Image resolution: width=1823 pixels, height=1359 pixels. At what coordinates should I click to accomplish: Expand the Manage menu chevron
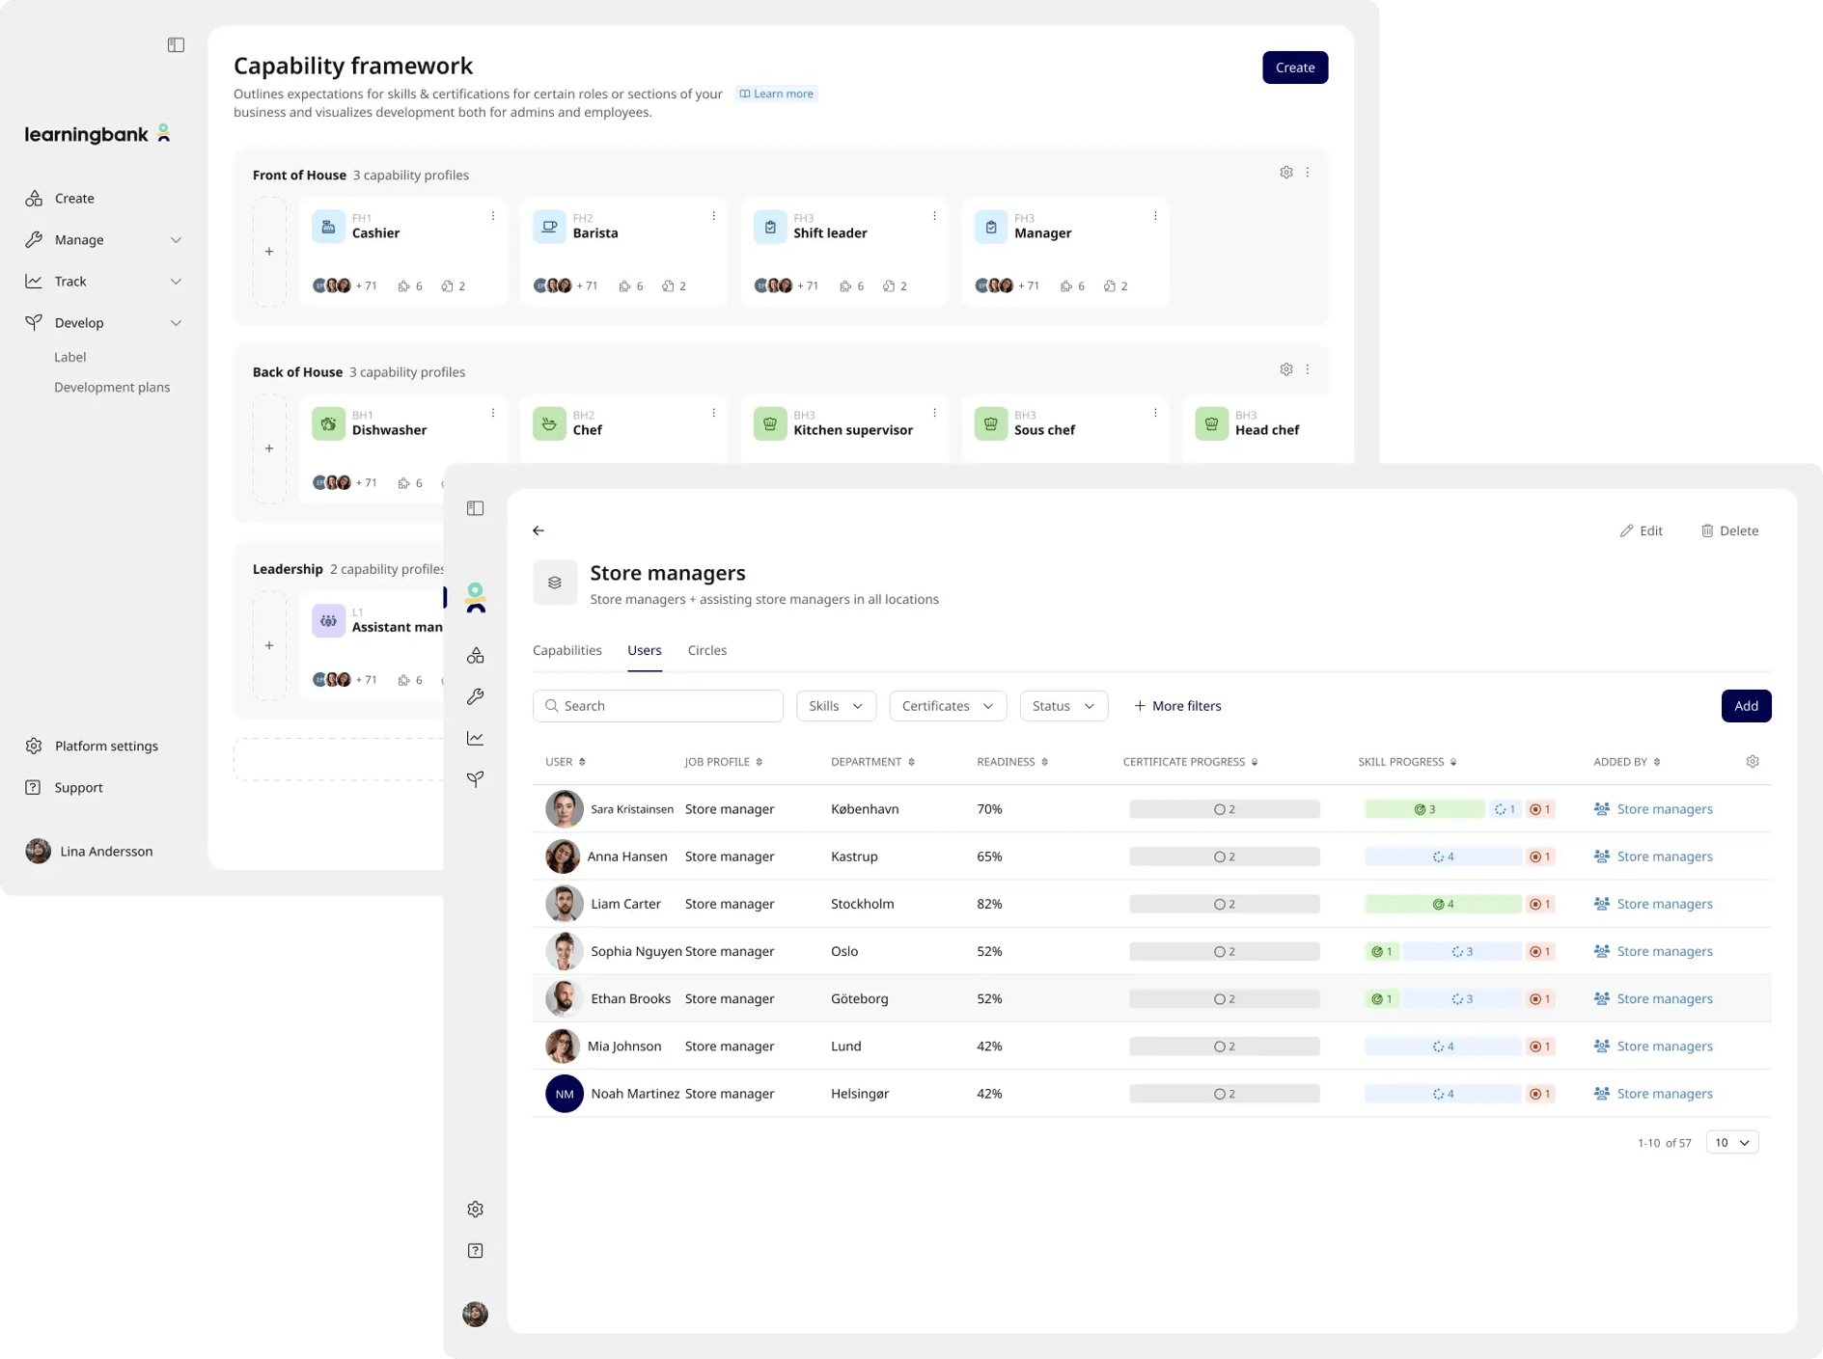(x=176, y=240)
